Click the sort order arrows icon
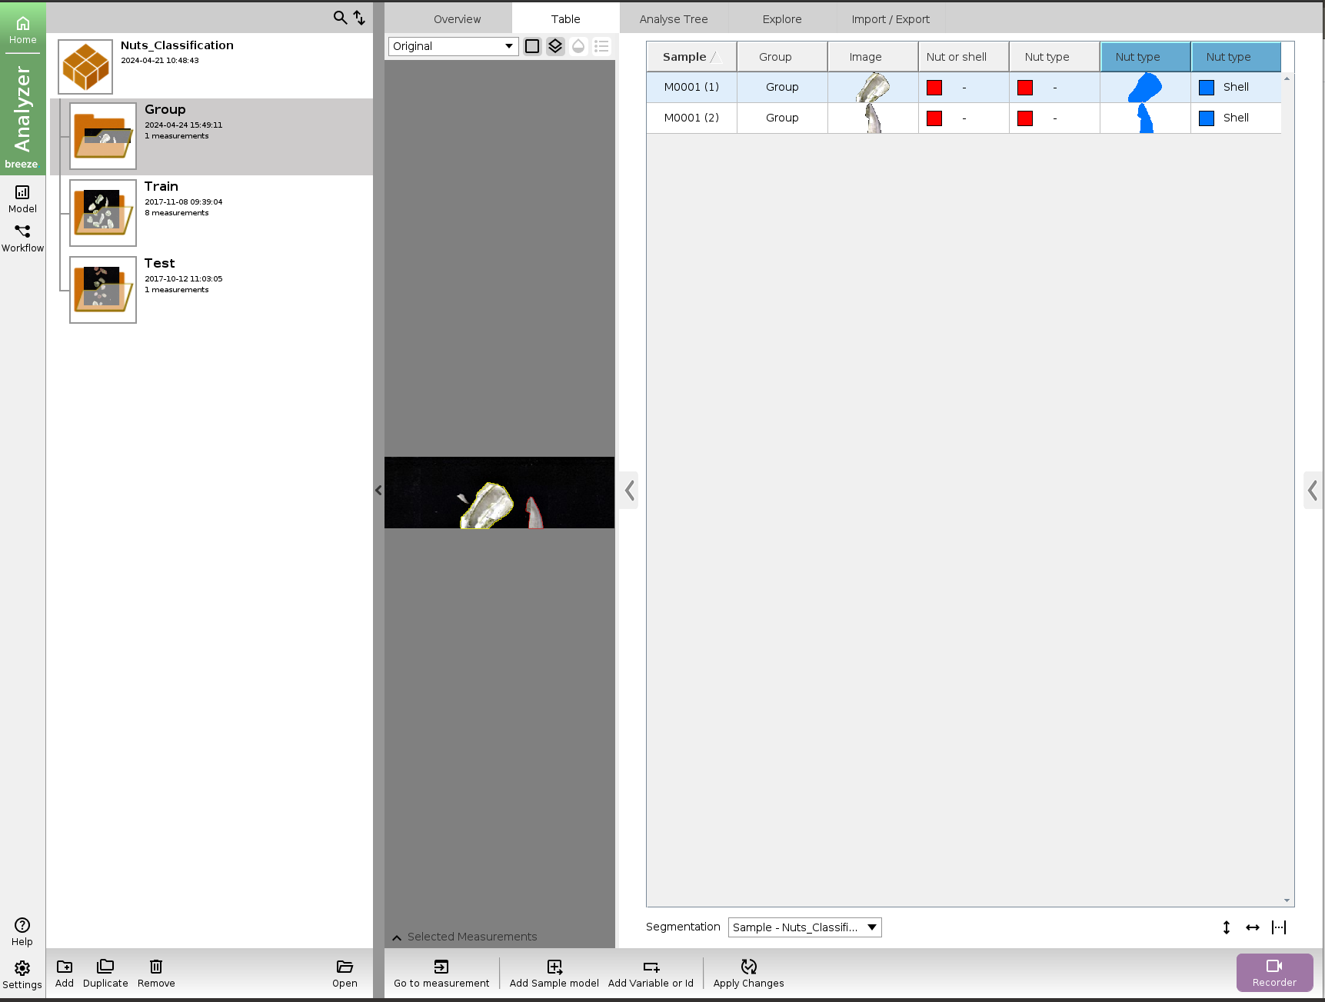Image resolution: width=1325 pixels, height=1002 pixels. point(359,17)
